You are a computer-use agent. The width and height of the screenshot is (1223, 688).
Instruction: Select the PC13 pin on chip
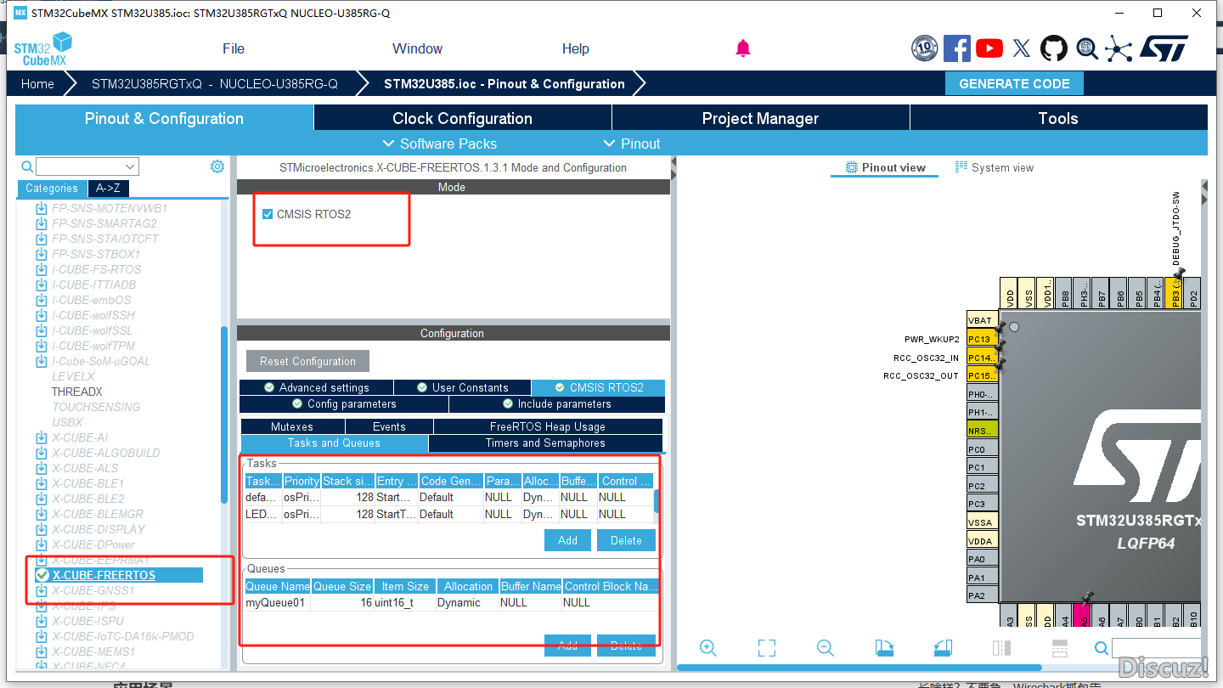[983, 339]
